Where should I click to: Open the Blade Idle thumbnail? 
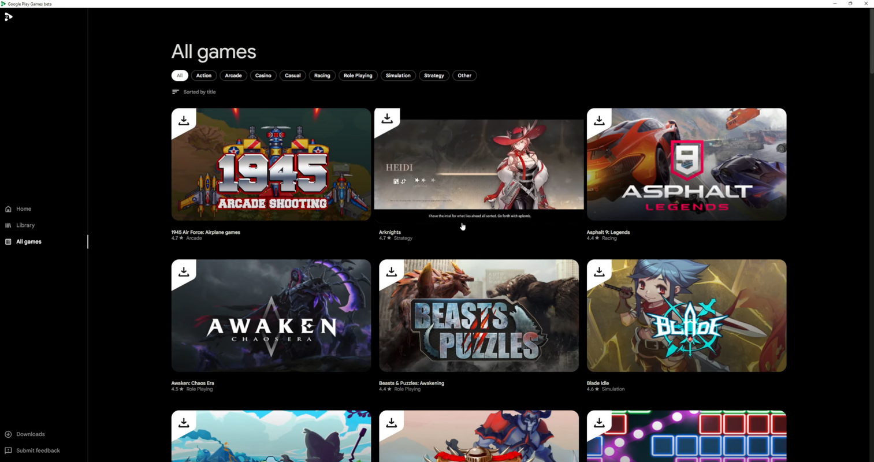(686, 315)
